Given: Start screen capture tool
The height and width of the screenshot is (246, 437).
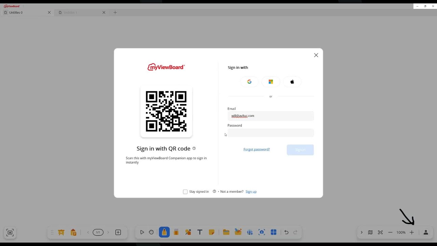Looking at the screenshot, I should (262, 232).
